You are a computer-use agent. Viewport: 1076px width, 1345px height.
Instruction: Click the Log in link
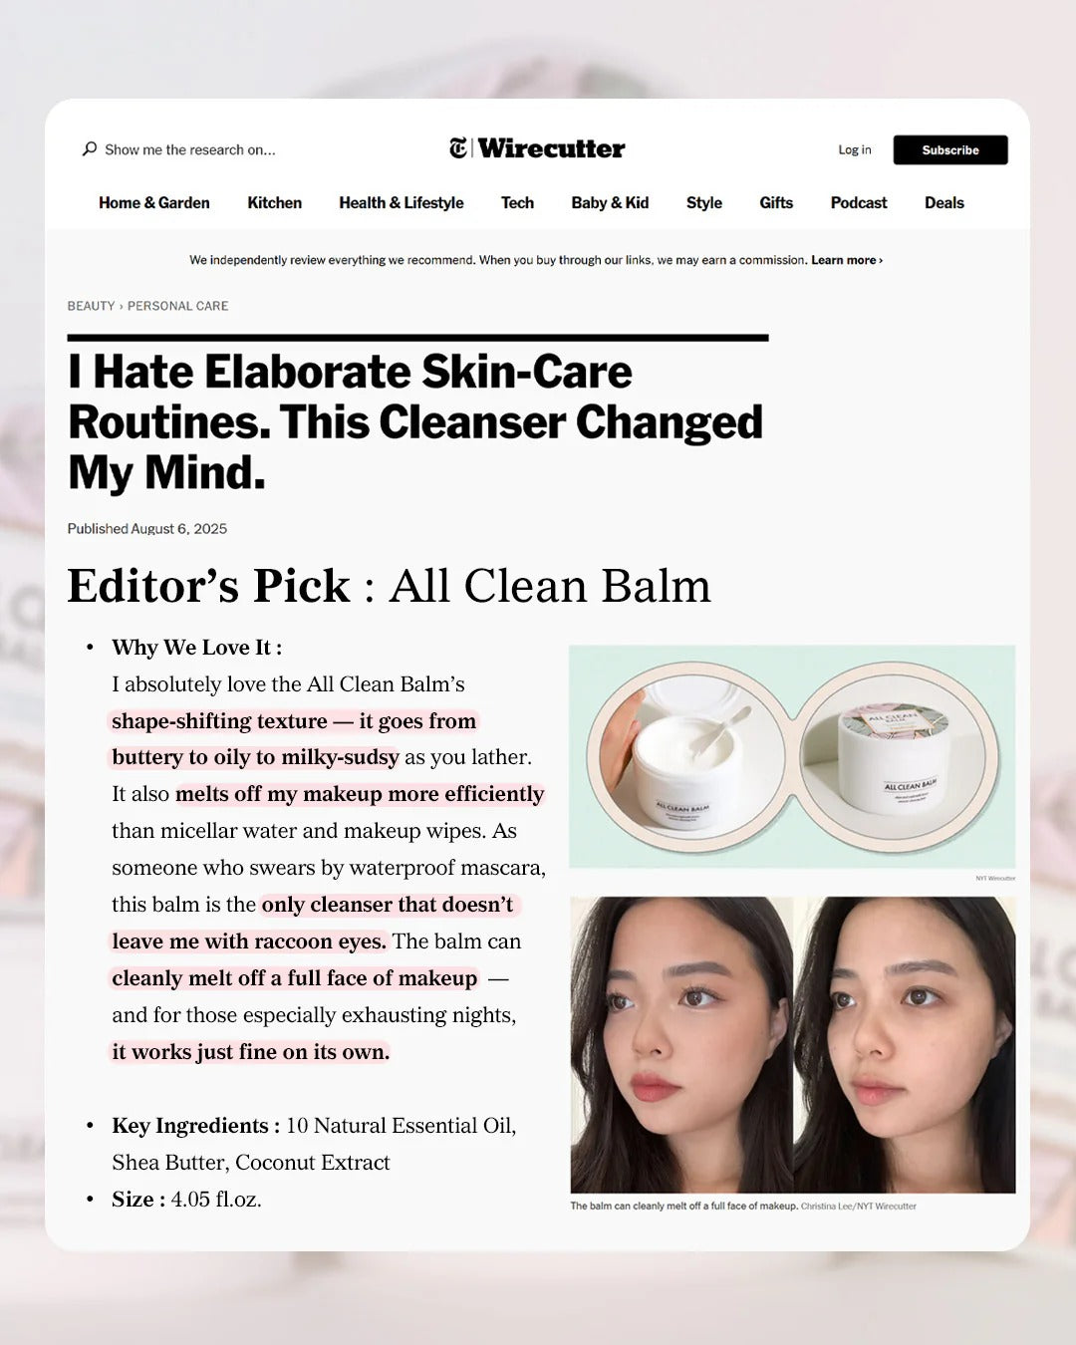point(854,149)
